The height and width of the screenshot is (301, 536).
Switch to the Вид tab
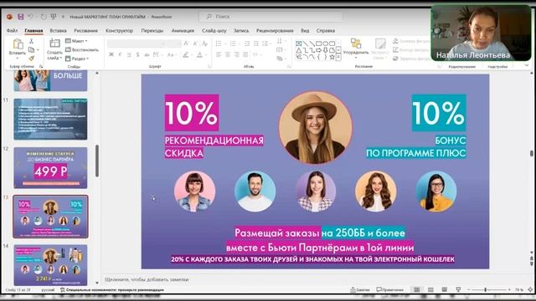(x=305, y=31)
